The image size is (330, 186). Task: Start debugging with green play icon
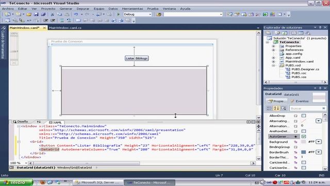[x=118, y=14]
